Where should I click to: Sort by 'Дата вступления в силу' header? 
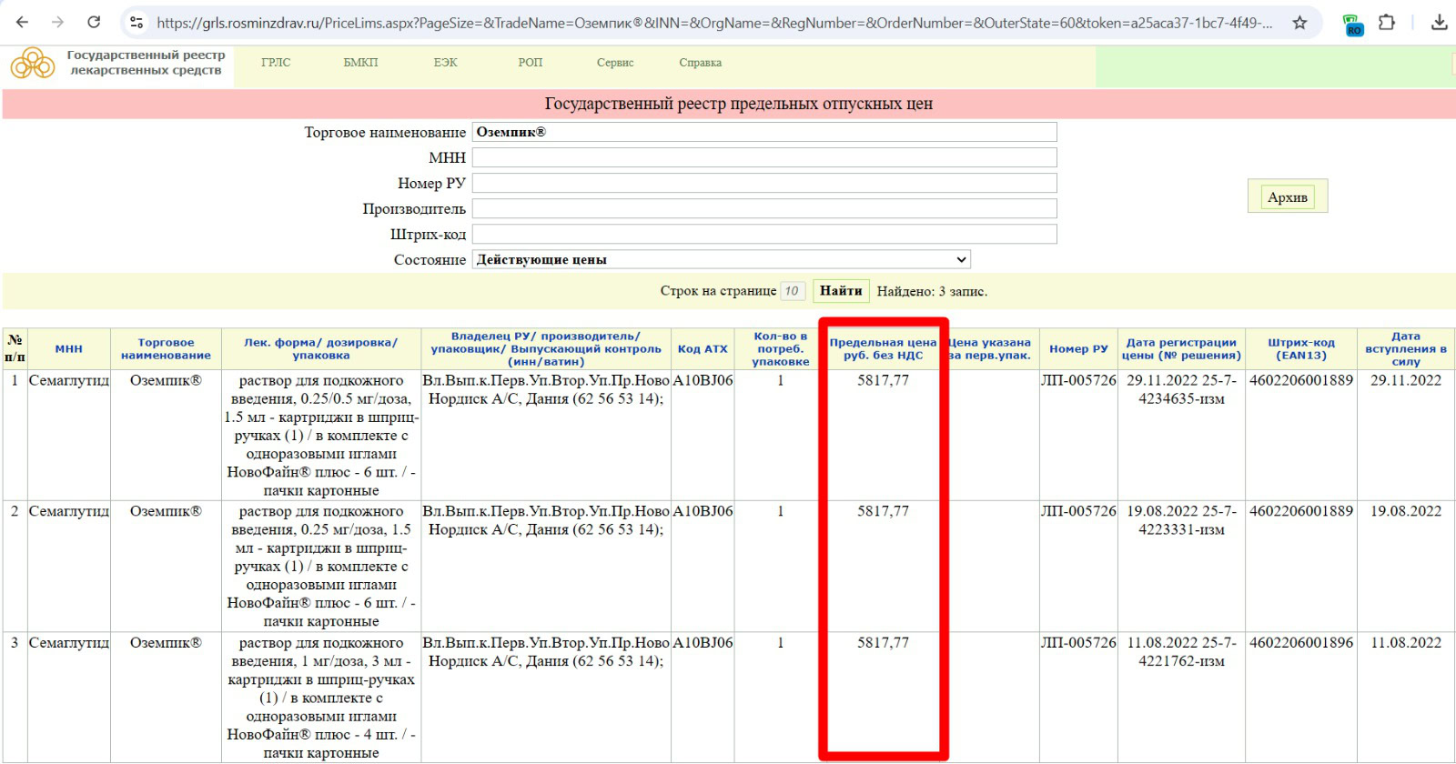pos(1406,348)
